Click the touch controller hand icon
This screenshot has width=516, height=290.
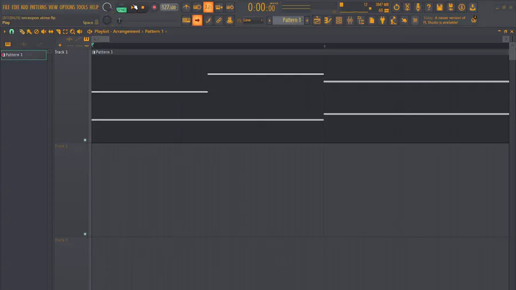(404, 21)
